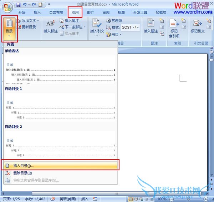Click zoom out minus button
The height and width of the screenshot is (202, 214).
pos(172,199)
